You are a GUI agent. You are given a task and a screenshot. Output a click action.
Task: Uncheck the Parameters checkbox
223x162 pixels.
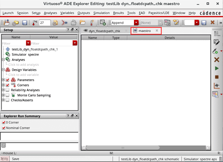7,80
